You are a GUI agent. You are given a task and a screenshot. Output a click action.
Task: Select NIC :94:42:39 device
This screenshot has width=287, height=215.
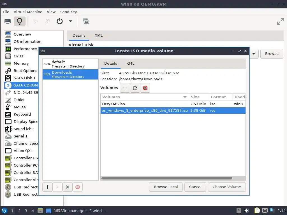pyautogui.click(x=22, y=92)
